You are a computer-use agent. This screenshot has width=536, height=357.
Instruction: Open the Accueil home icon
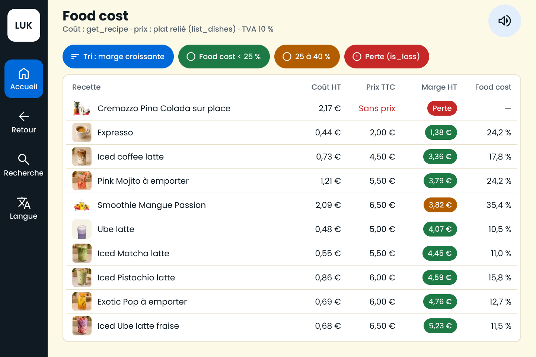point(24,79)
